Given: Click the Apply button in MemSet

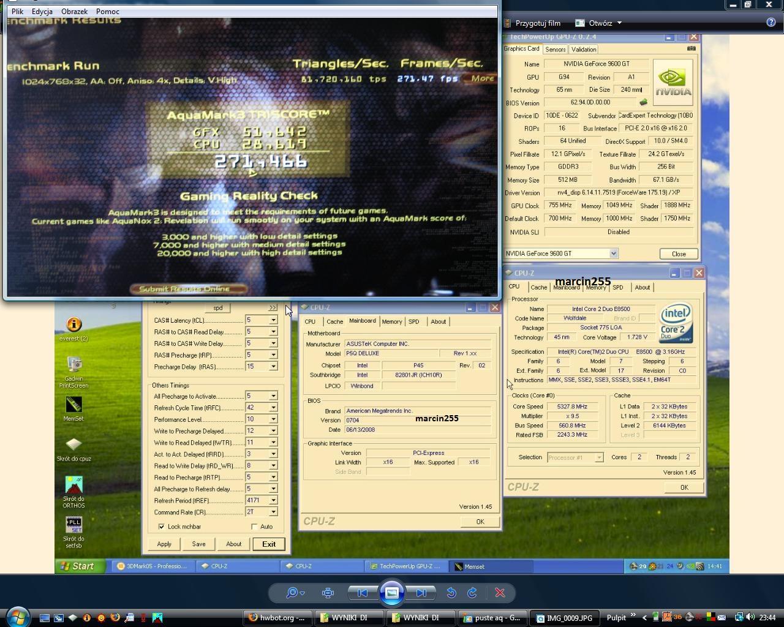Looking at the screenshot, I should pos(164,544).
